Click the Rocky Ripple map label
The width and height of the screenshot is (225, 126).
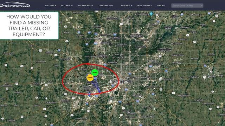(118, 57)
